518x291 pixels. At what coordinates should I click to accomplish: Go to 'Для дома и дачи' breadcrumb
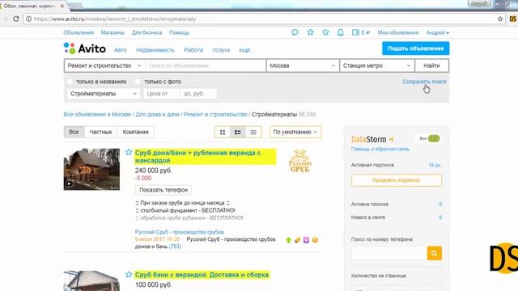tap(157, 115)
